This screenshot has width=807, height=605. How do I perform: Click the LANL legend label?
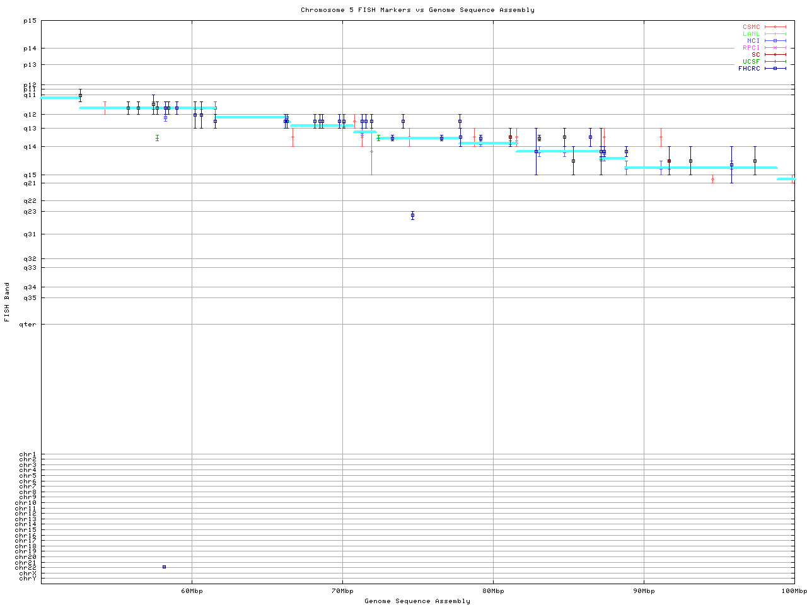point(751,34)
